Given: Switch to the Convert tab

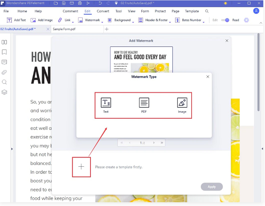Looking at the screenshot, I should (103, 11).
